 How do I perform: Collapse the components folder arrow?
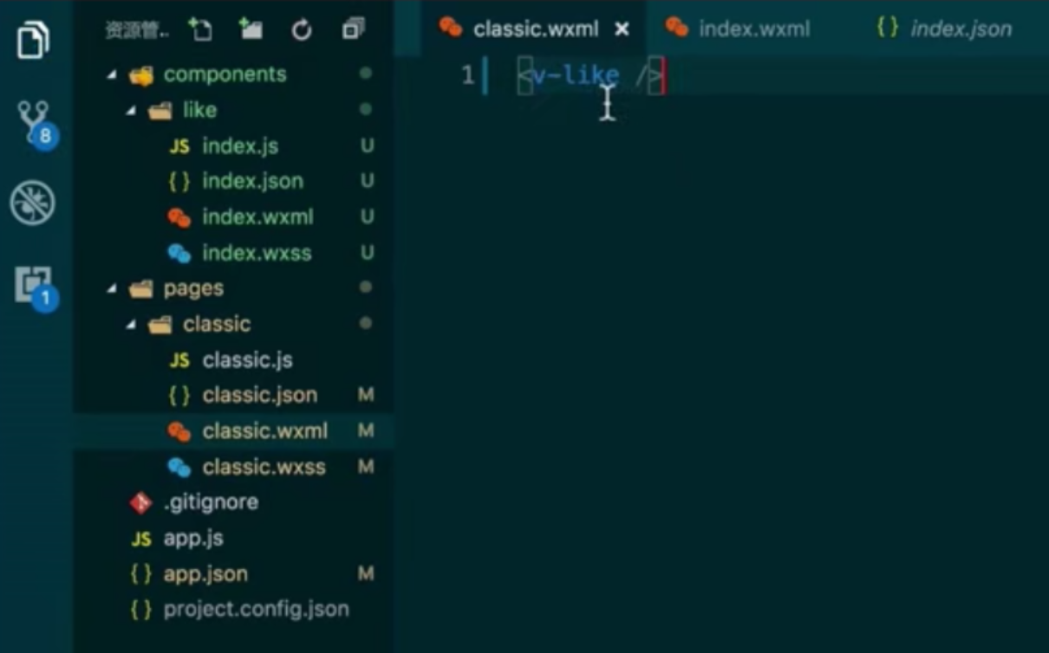coord(112,75)
